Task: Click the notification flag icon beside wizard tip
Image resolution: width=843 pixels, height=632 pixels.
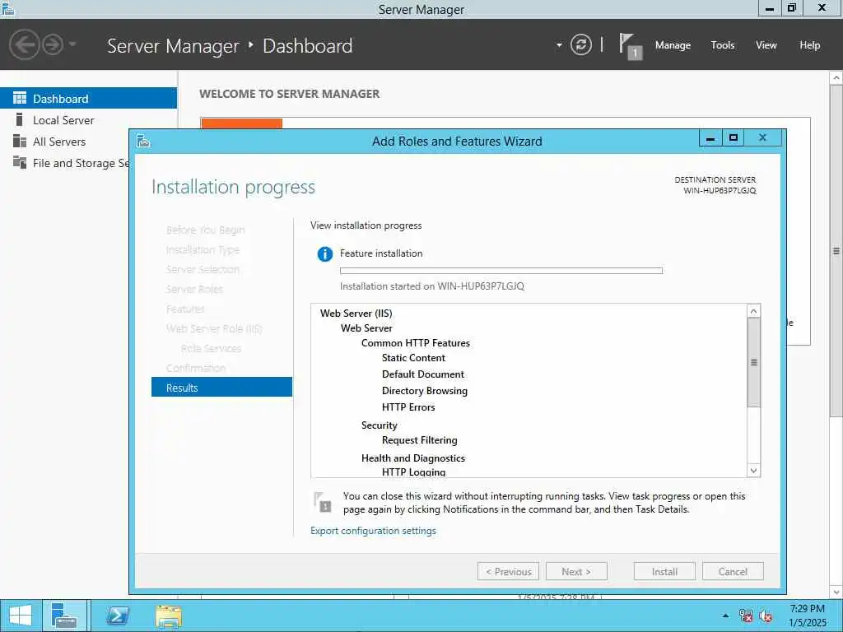Action: (x=323, y=502)
